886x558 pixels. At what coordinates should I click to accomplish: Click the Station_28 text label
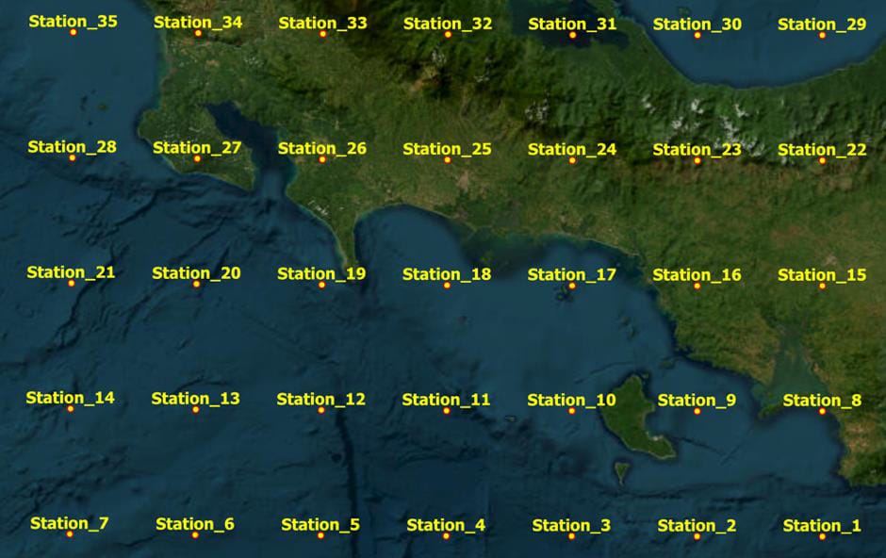pos(72,147)
